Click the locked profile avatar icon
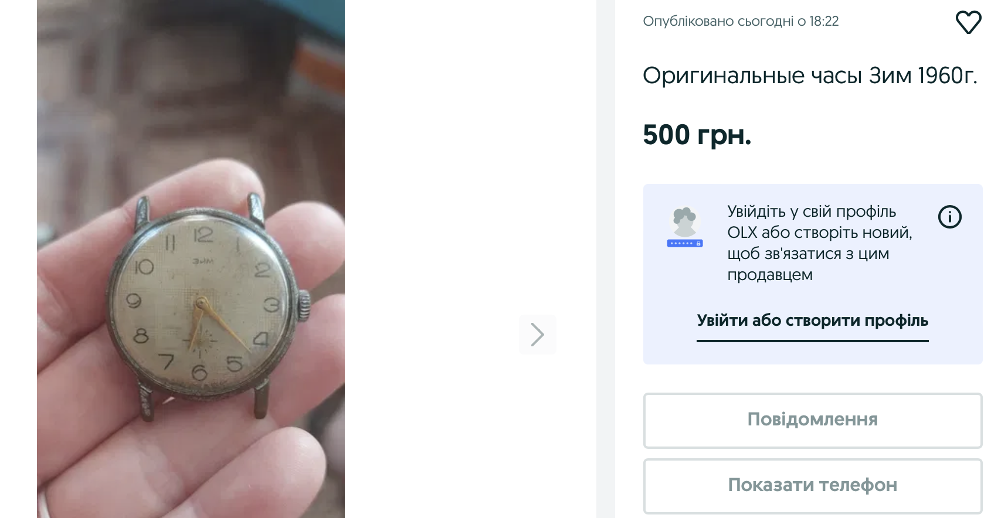The width and height of the screenshot is (991, 518). tap(685, 227)
